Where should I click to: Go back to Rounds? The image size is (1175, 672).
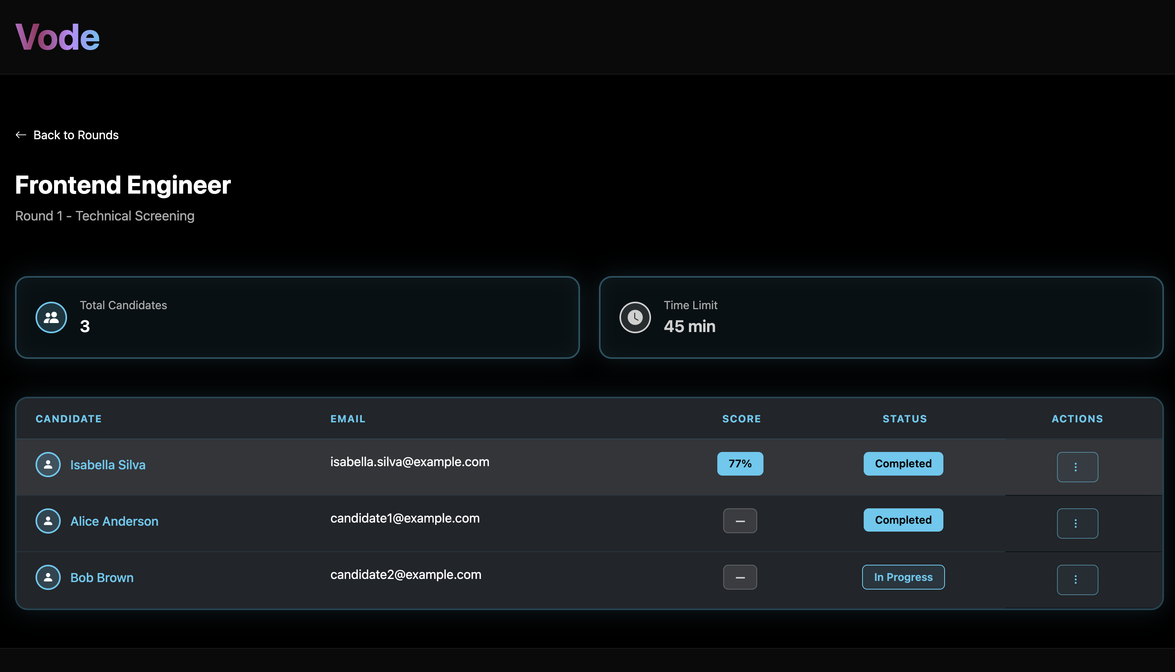(76, 135)
